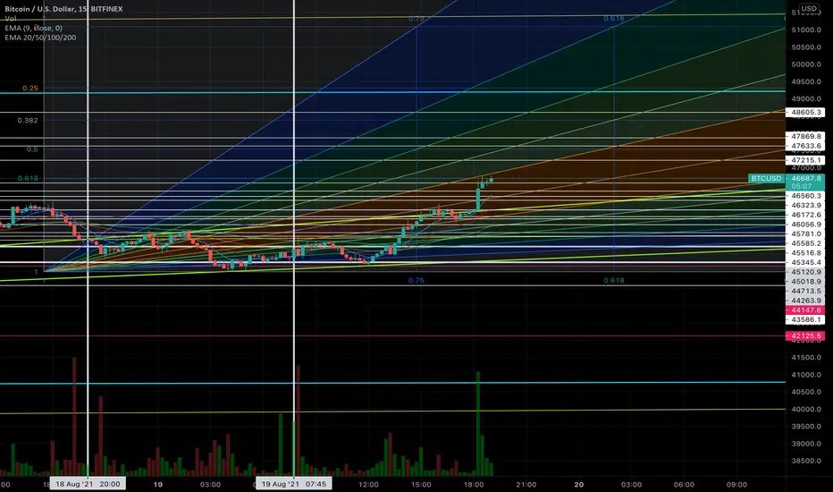833x492 pixels.
Task: Select the white horizontal line at 43586.1
Action: [392, 285]
